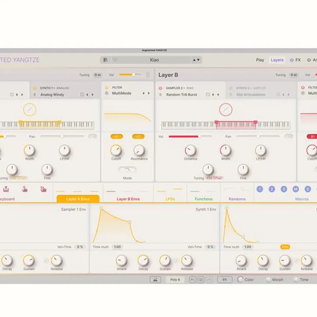The width and height of the screenshot is (317, 317).
Task: Click the Synth 1 Pan slider
Action: tap(62, 136)
